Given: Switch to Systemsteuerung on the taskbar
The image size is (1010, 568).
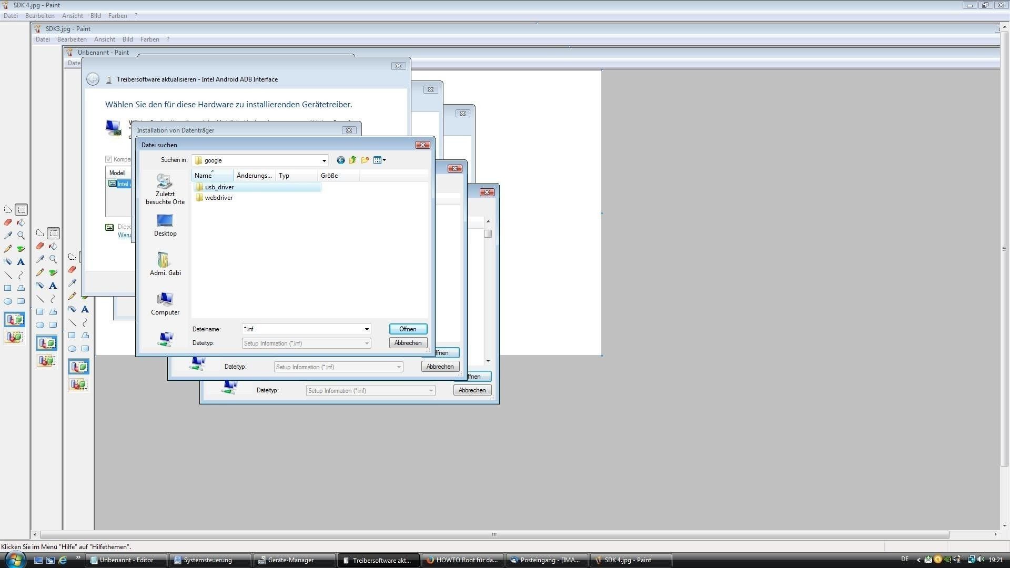Looking at the screenshot, I should point(209,560).
